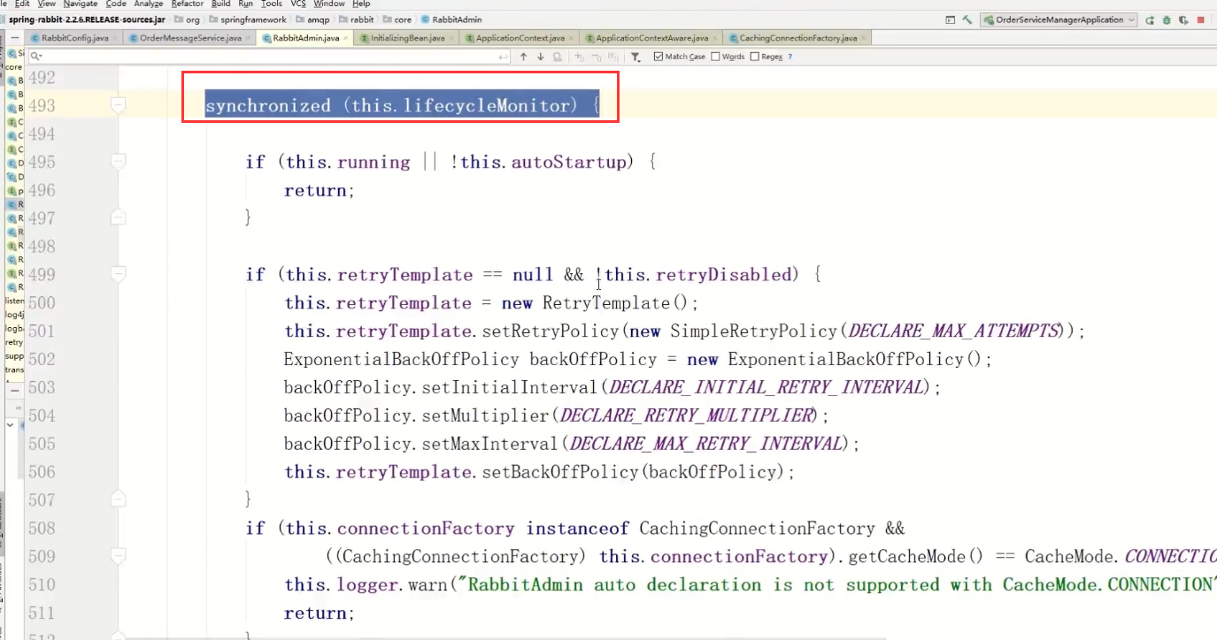Open the Run menu
Viewport: 1217px width, 640px height.
(246, 4)
